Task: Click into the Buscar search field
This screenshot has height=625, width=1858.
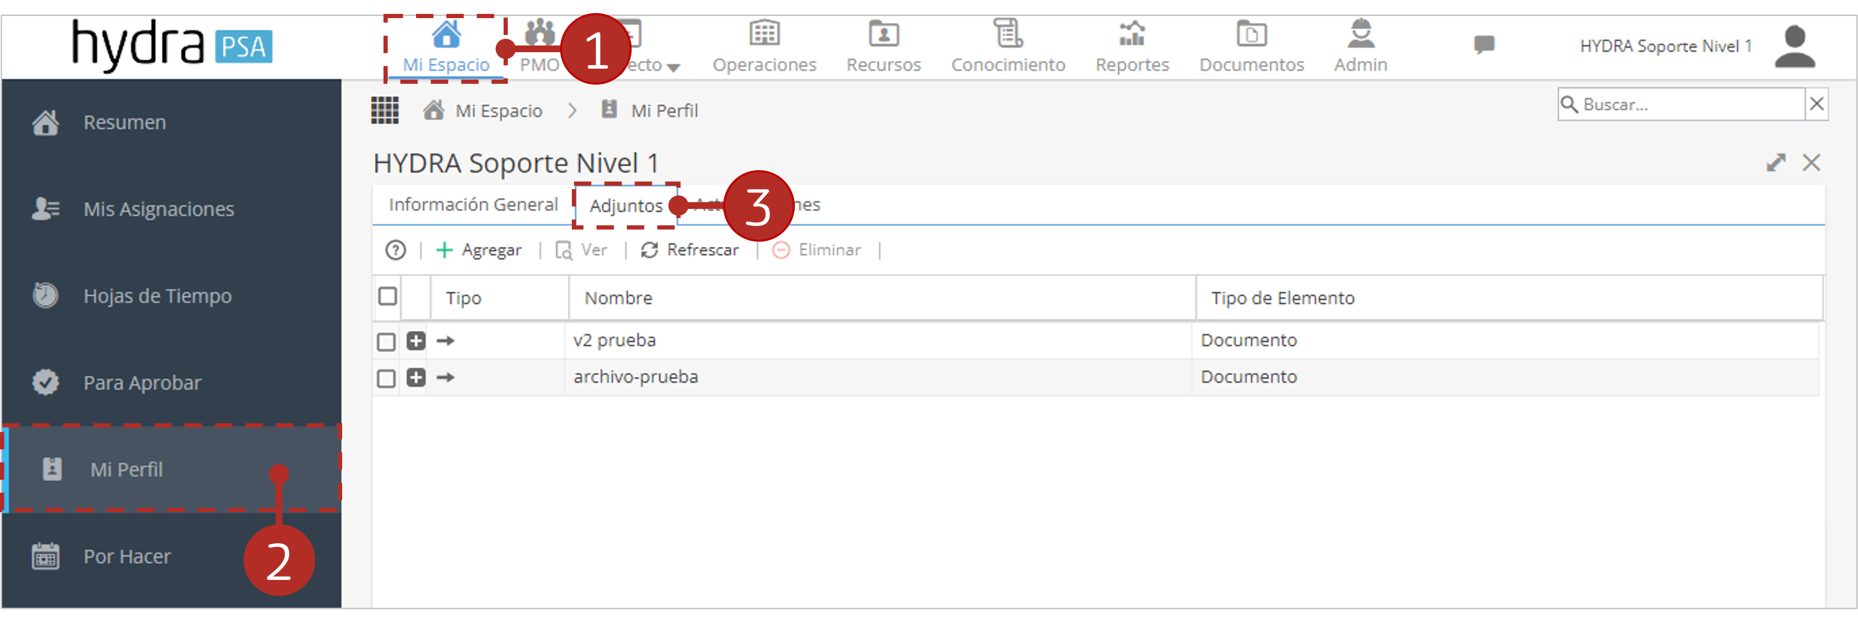Action: click(x=1681, y=104)
